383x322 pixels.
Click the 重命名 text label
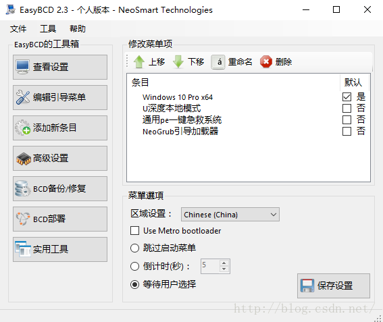point(240,61)
